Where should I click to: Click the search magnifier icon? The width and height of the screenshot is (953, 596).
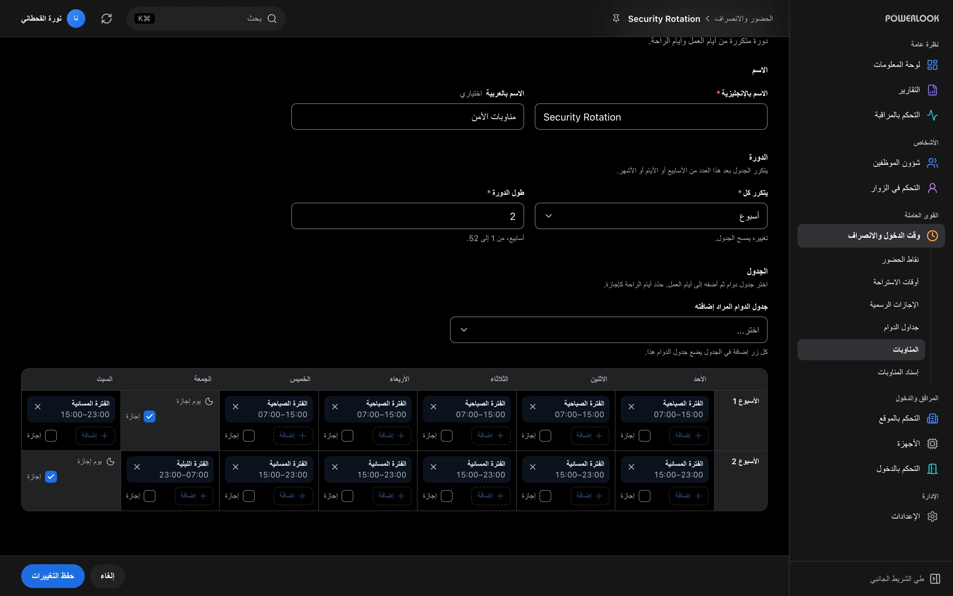click(272, 19)
